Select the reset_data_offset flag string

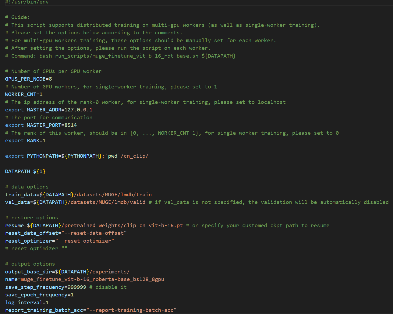[66, 233]
